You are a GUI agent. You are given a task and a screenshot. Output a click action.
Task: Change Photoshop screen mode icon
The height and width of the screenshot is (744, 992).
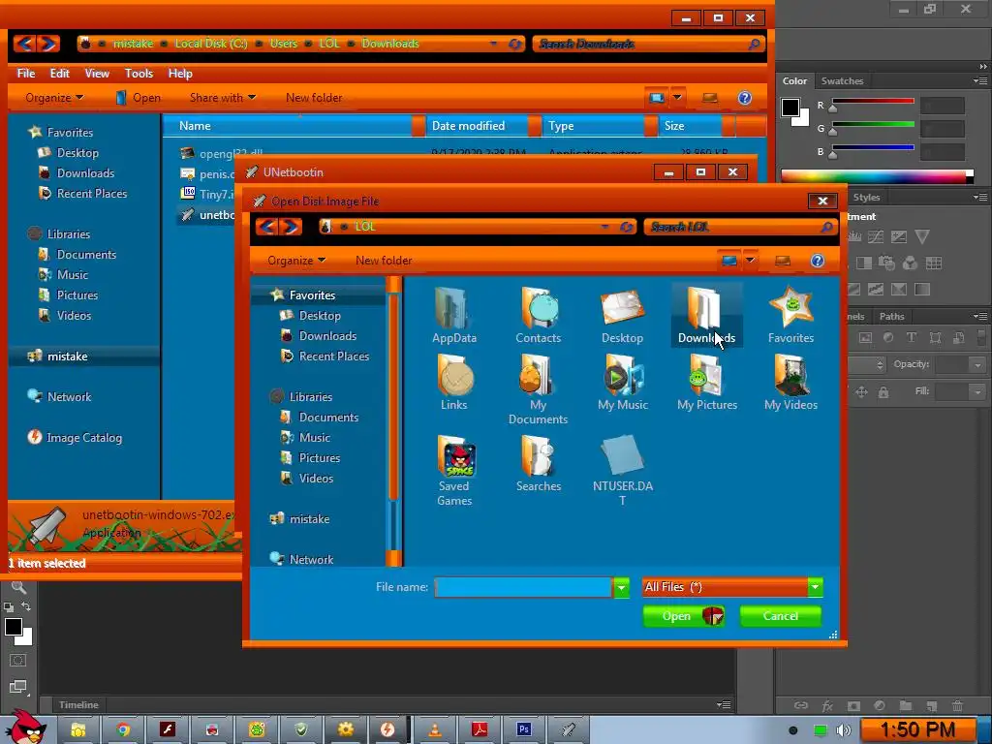click(17, 687)
